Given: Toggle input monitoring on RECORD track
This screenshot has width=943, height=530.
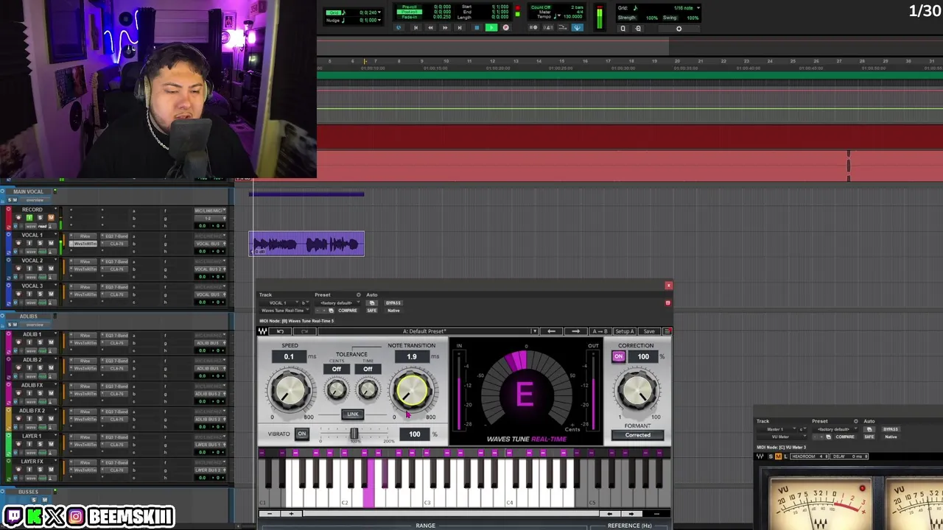Looking at the screenshot, I should tap(29, 218).
